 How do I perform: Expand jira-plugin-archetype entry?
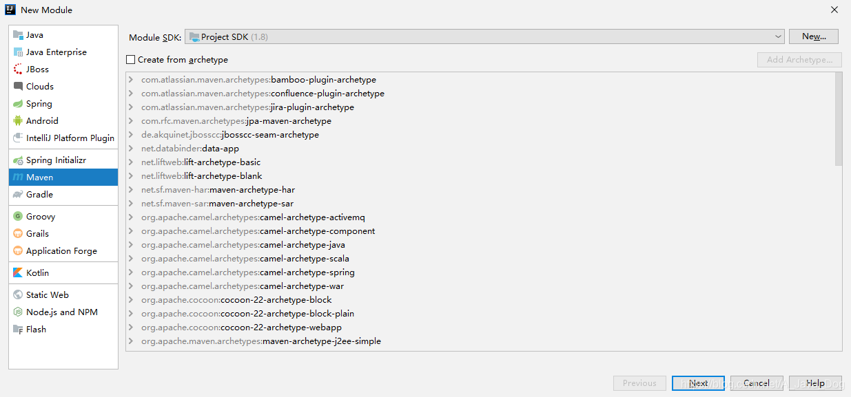[x=131, y=107]
